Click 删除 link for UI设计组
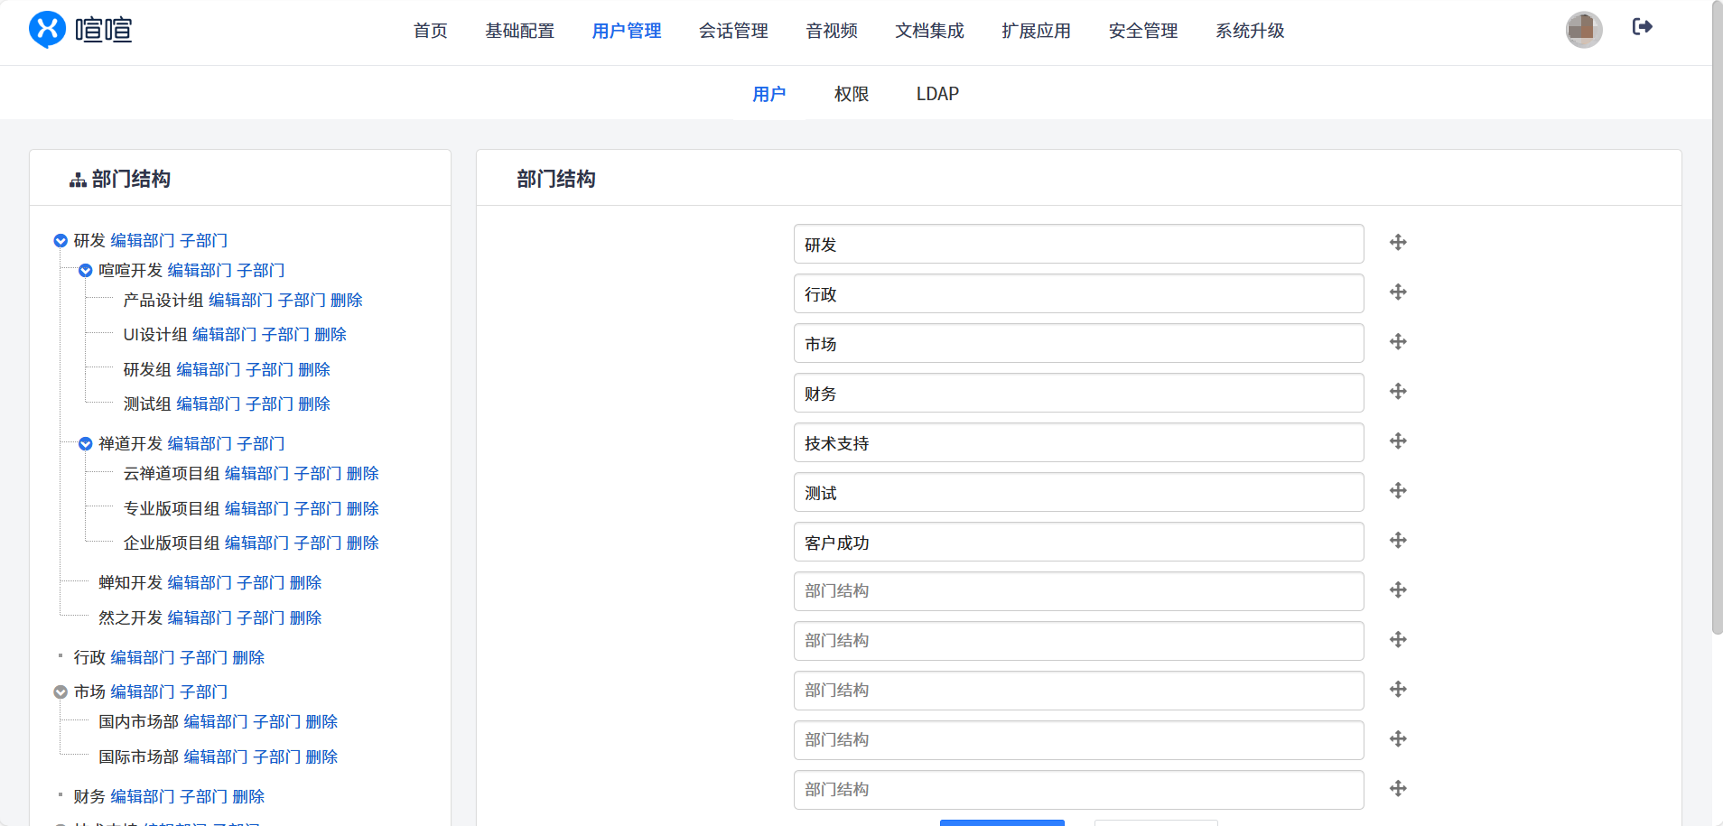The height and width of the screenshot is (826, 1723). [x=331, y=335]
